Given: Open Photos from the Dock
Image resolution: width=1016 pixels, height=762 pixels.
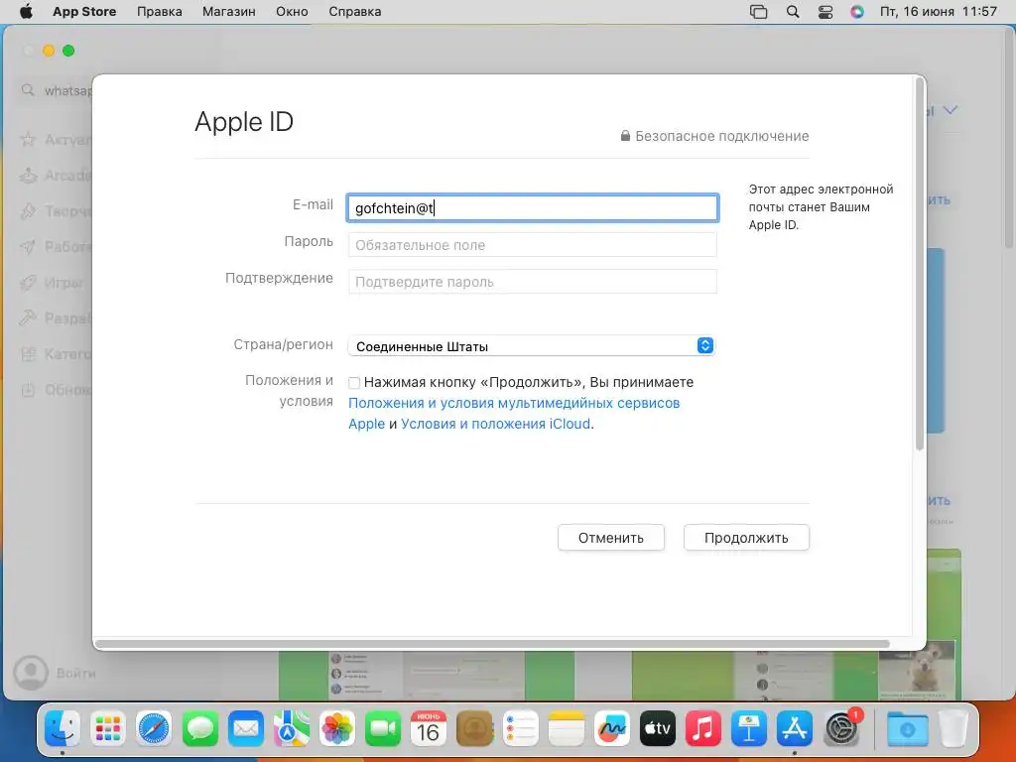Looking at the screenshot, I should pyautogui.click(x=337, y=729).
